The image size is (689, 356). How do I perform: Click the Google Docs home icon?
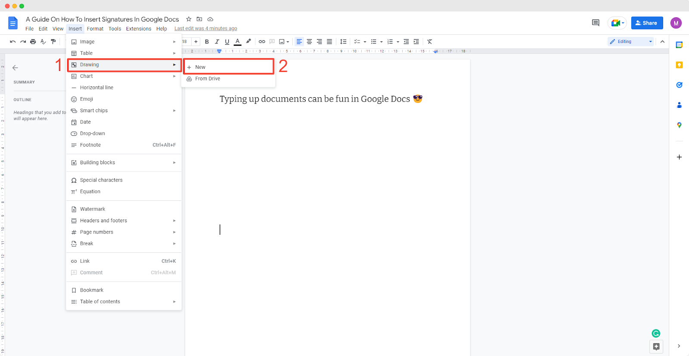coord(13,23)
